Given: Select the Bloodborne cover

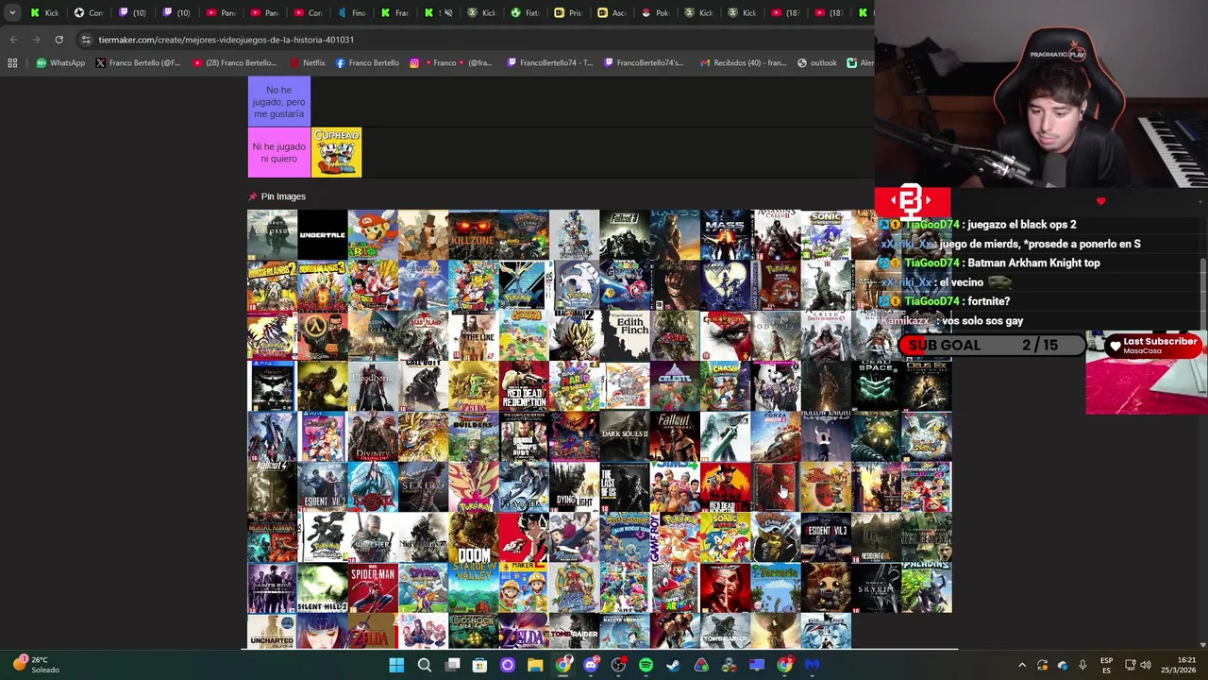Looking at the screenshot, I should 373,386.
